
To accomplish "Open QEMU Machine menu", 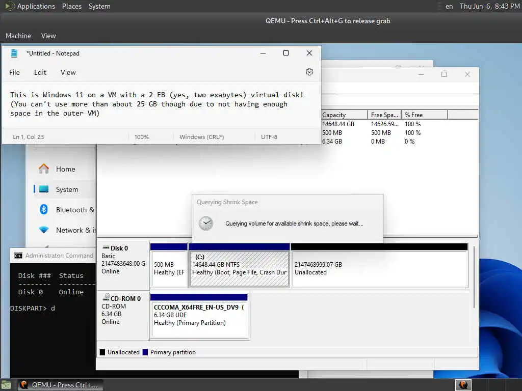I will [x=18, y=36].
